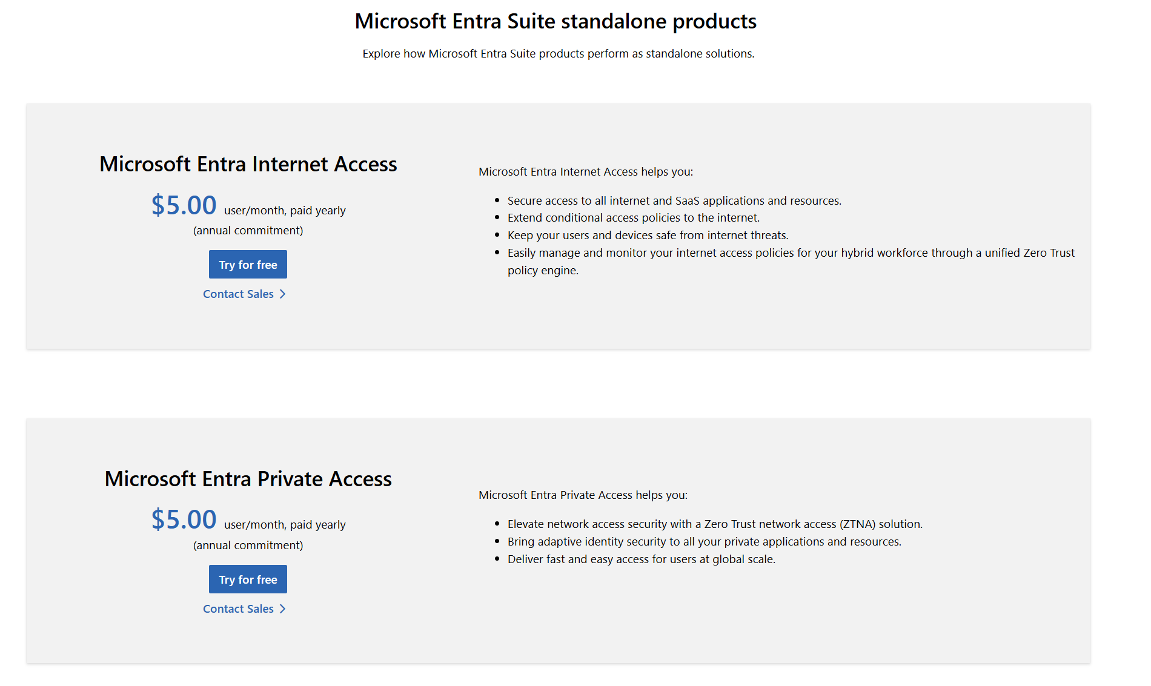Viewport: 1151px width, 686px height.
Task: Click the Private Access helps you intro text
Action: (583, 495)
